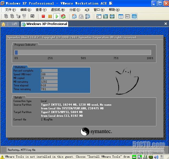This screenshot has height=159, width=169.
Task: Click the first toolbar icon at left
Action: point(6,16)
